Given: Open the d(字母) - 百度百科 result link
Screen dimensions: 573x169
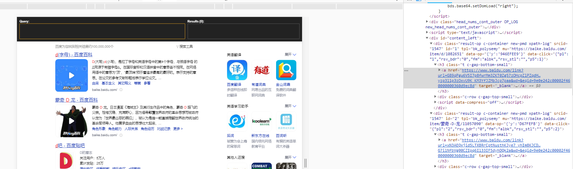Looking at the screenshot, I should click(74, 55).
